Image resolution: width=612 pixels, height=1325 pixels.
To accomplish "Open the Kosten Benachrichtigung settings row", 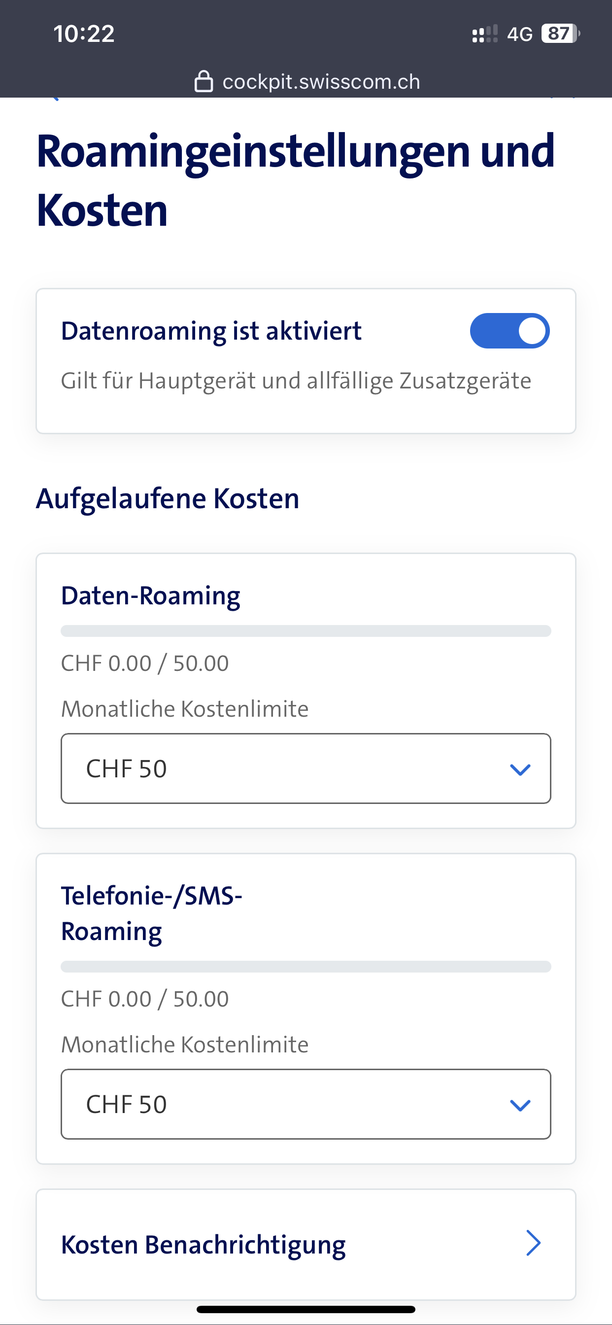I will (306, 1245).
